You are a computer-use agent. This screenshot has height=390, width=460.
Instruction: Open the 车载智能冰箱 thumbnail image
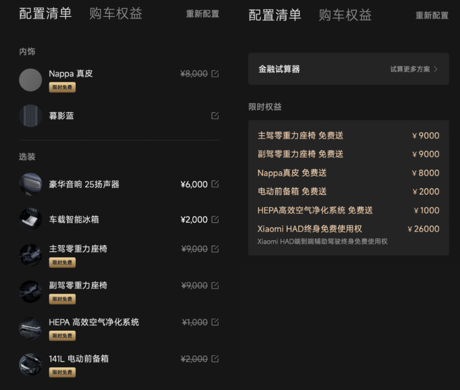[x=30, y=219]
